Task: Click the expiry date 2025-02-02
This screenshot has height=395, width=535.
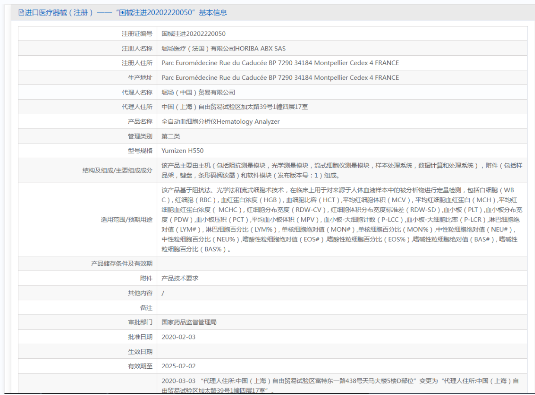Action: pyautogui.click(x=178, y=366)
